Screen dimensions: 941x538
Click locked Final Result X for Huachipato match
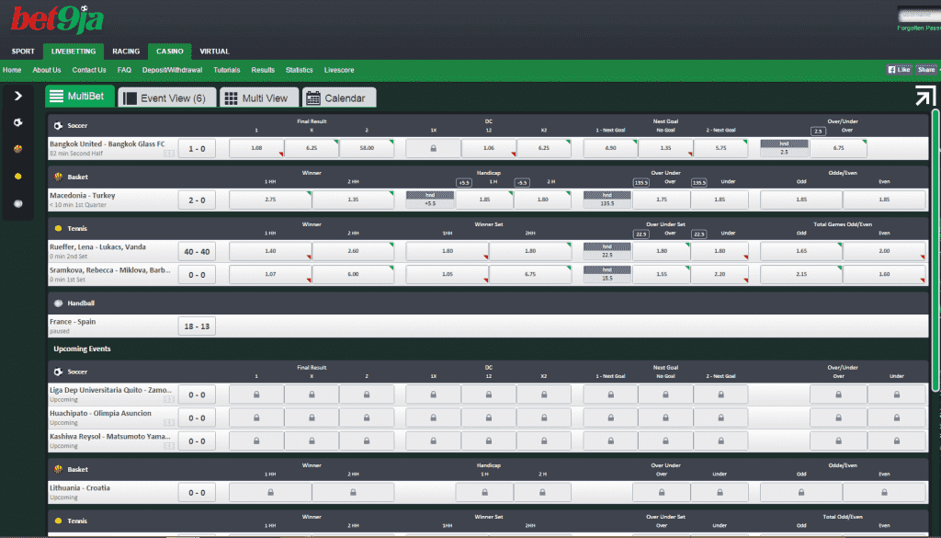pyautogui.click(x=312, y=418)
